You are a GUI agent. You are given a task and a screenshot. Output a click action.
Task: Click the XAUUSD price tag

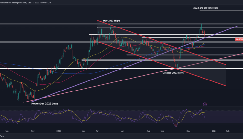(239, 39)
